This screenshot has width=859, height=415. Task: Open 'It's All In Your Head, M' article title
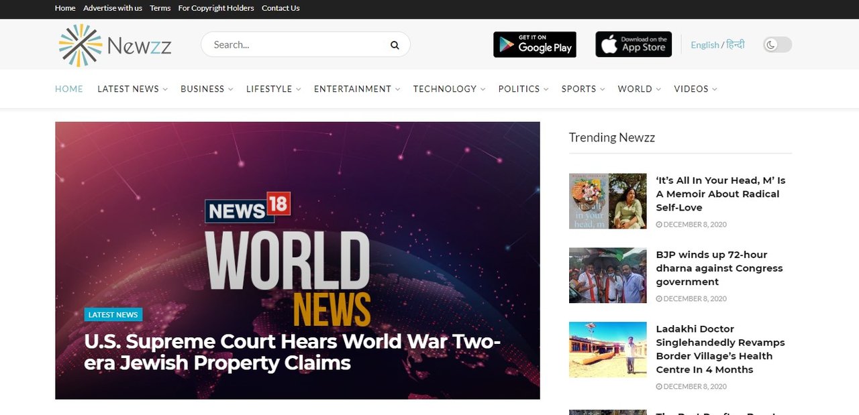coord(721,194)
